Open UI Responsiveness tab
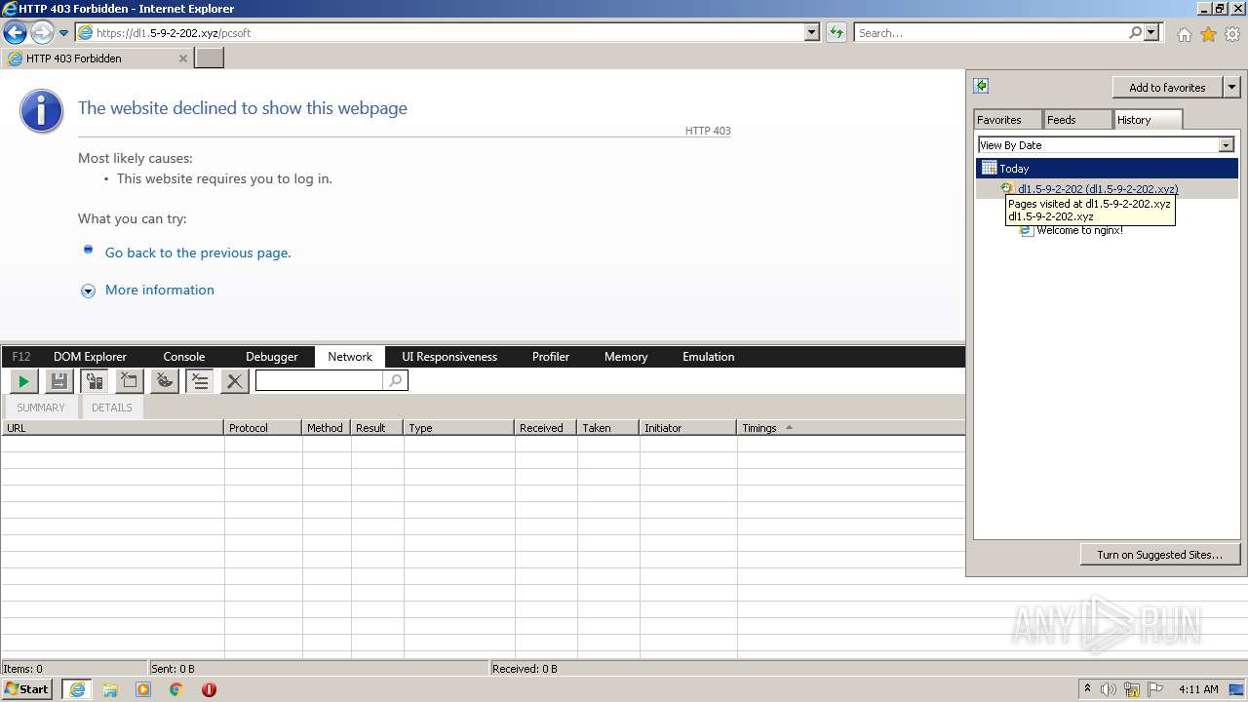The width and height of the screenshot is (1248, 702). [x=449, y=357]
